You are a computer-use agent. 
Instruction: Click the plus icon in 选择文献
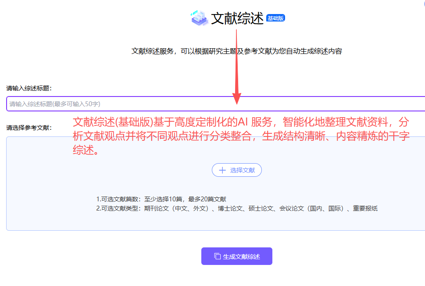pyautogui.click(x=222, y=170)
